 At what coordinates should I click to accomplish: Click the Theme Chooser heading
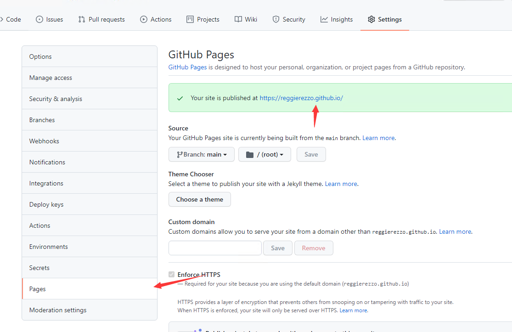(x=191, y=174)
